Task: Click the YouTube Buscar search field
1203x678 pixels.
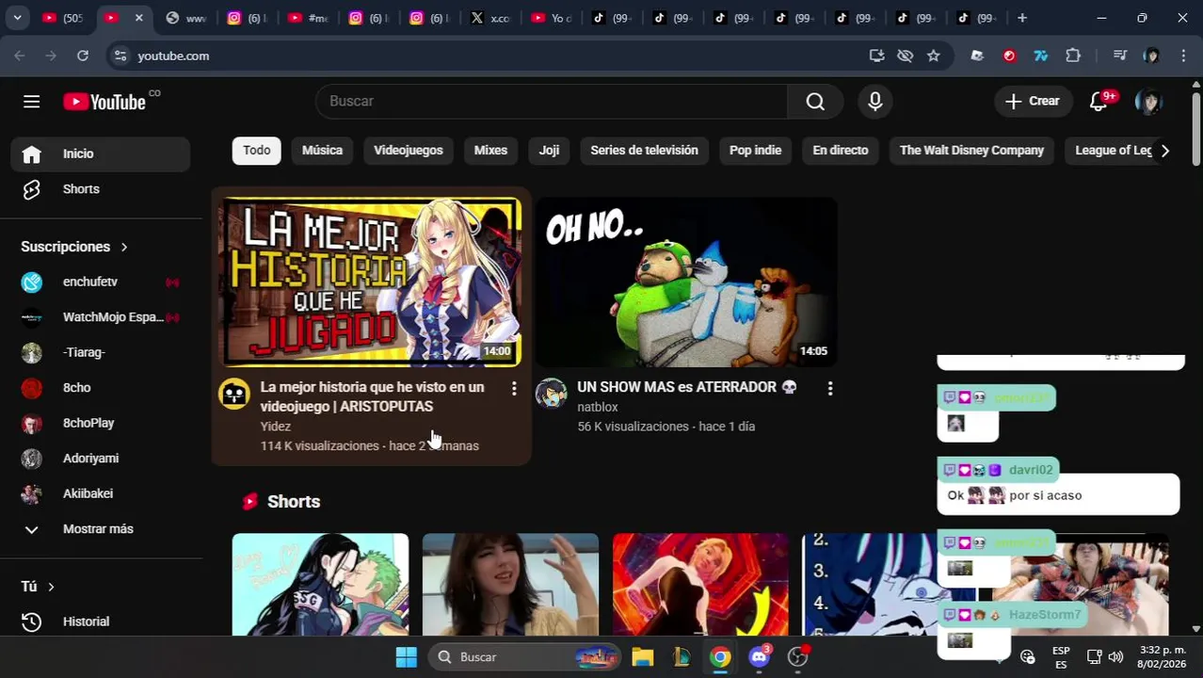Action: point(552,102)
